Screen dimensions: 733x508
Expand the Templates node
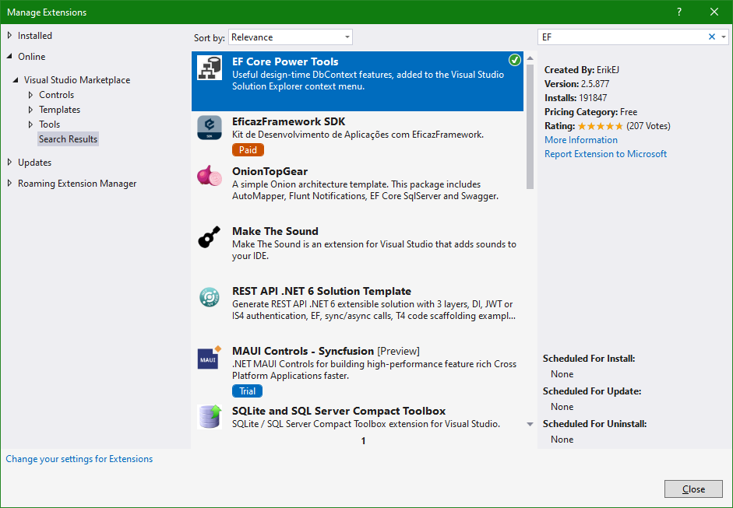coord(30,110)
